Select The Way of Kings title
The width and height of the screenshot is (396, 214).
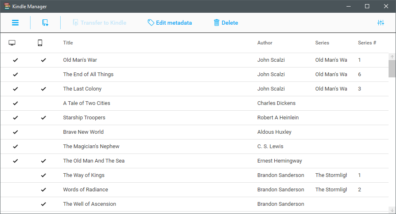click(x=84, y=175)
